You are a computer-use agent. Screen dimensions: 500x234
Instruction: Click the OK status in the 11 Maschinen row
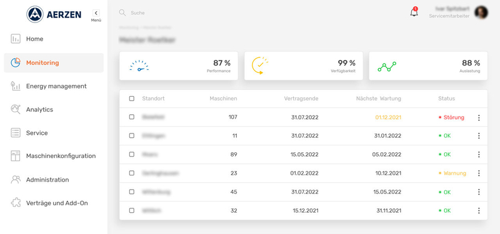(x=444, y=136)
